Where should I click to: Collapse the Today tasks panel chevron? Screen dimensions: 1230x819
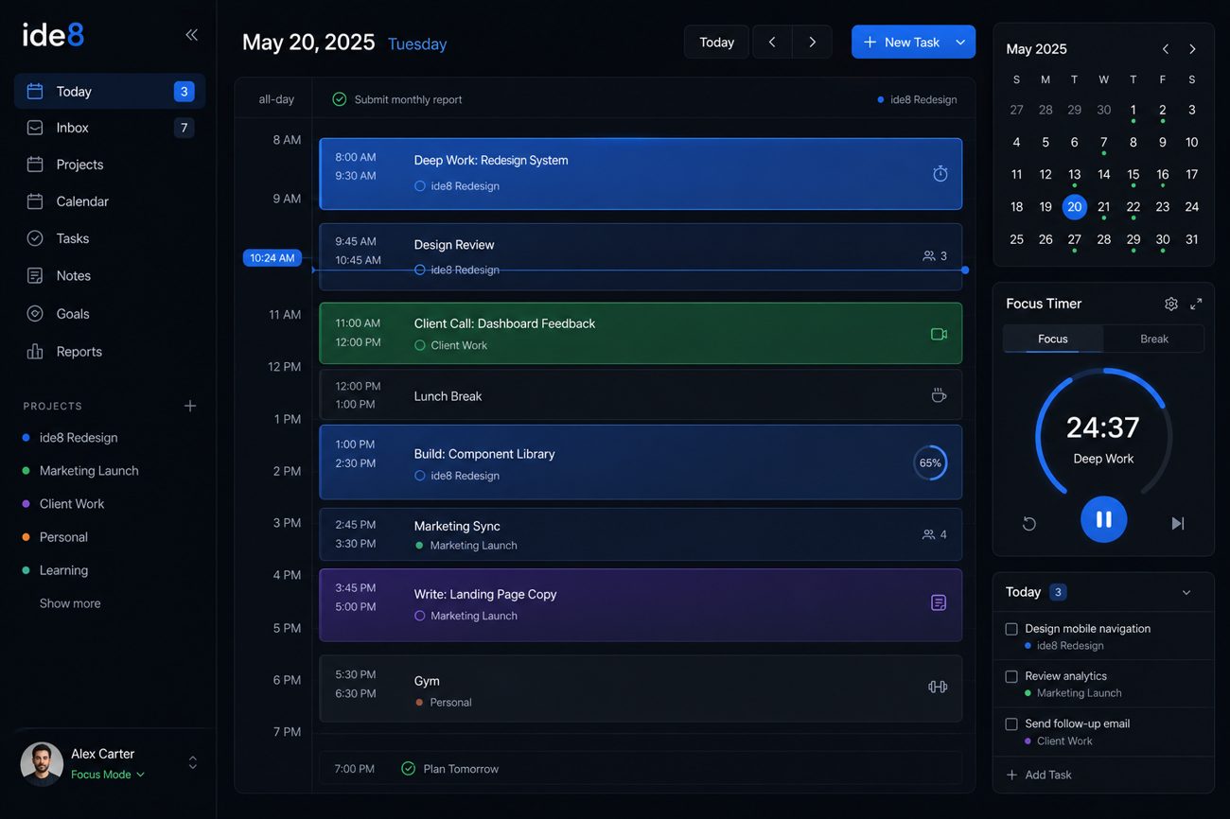(1186, 593)
